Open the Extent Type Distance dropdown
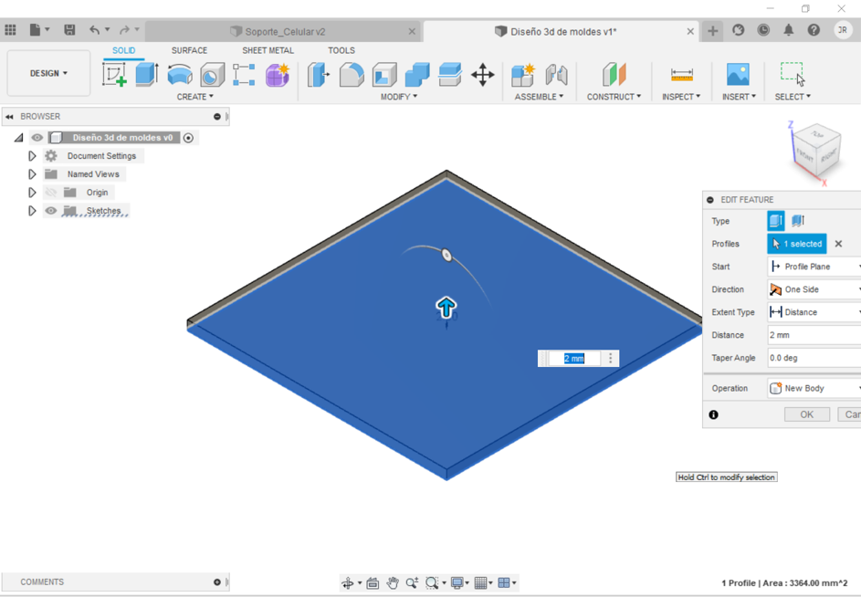This screenshot has height=597, width=861. click(814, 312)
